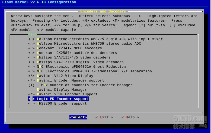Select Davinci Display Manager entry
The width and height of the screenshot is (211, 133).
[62, 89]
